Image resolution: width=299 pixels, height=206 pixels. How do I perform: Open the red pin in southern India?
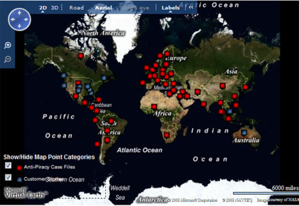pos(204,104)
